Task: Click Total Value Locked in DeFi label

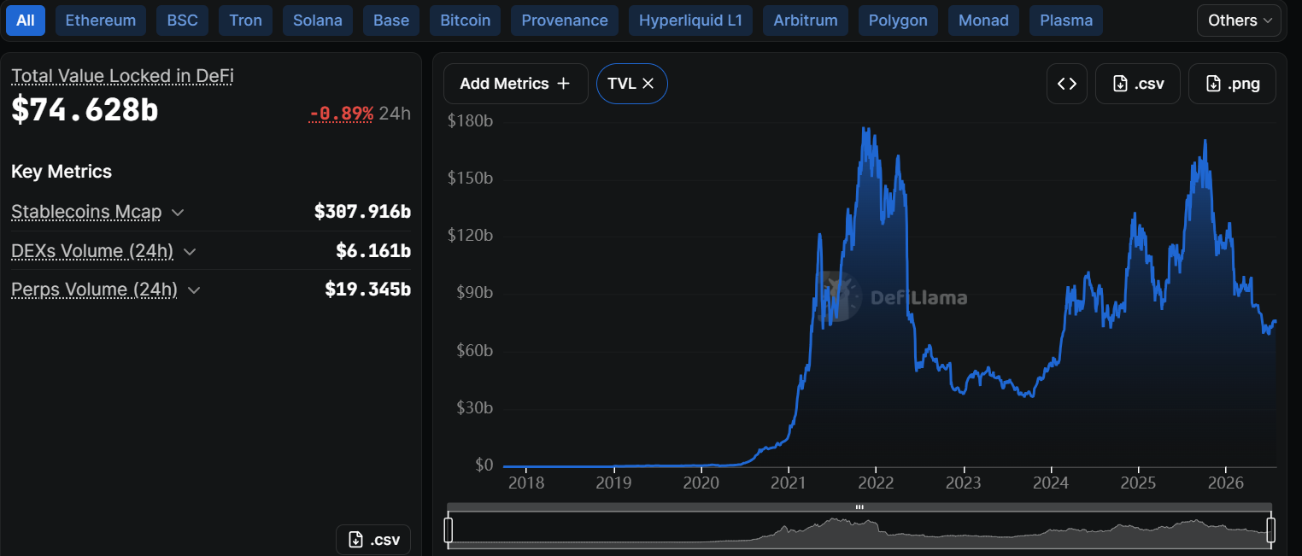Action: (122, 76)
